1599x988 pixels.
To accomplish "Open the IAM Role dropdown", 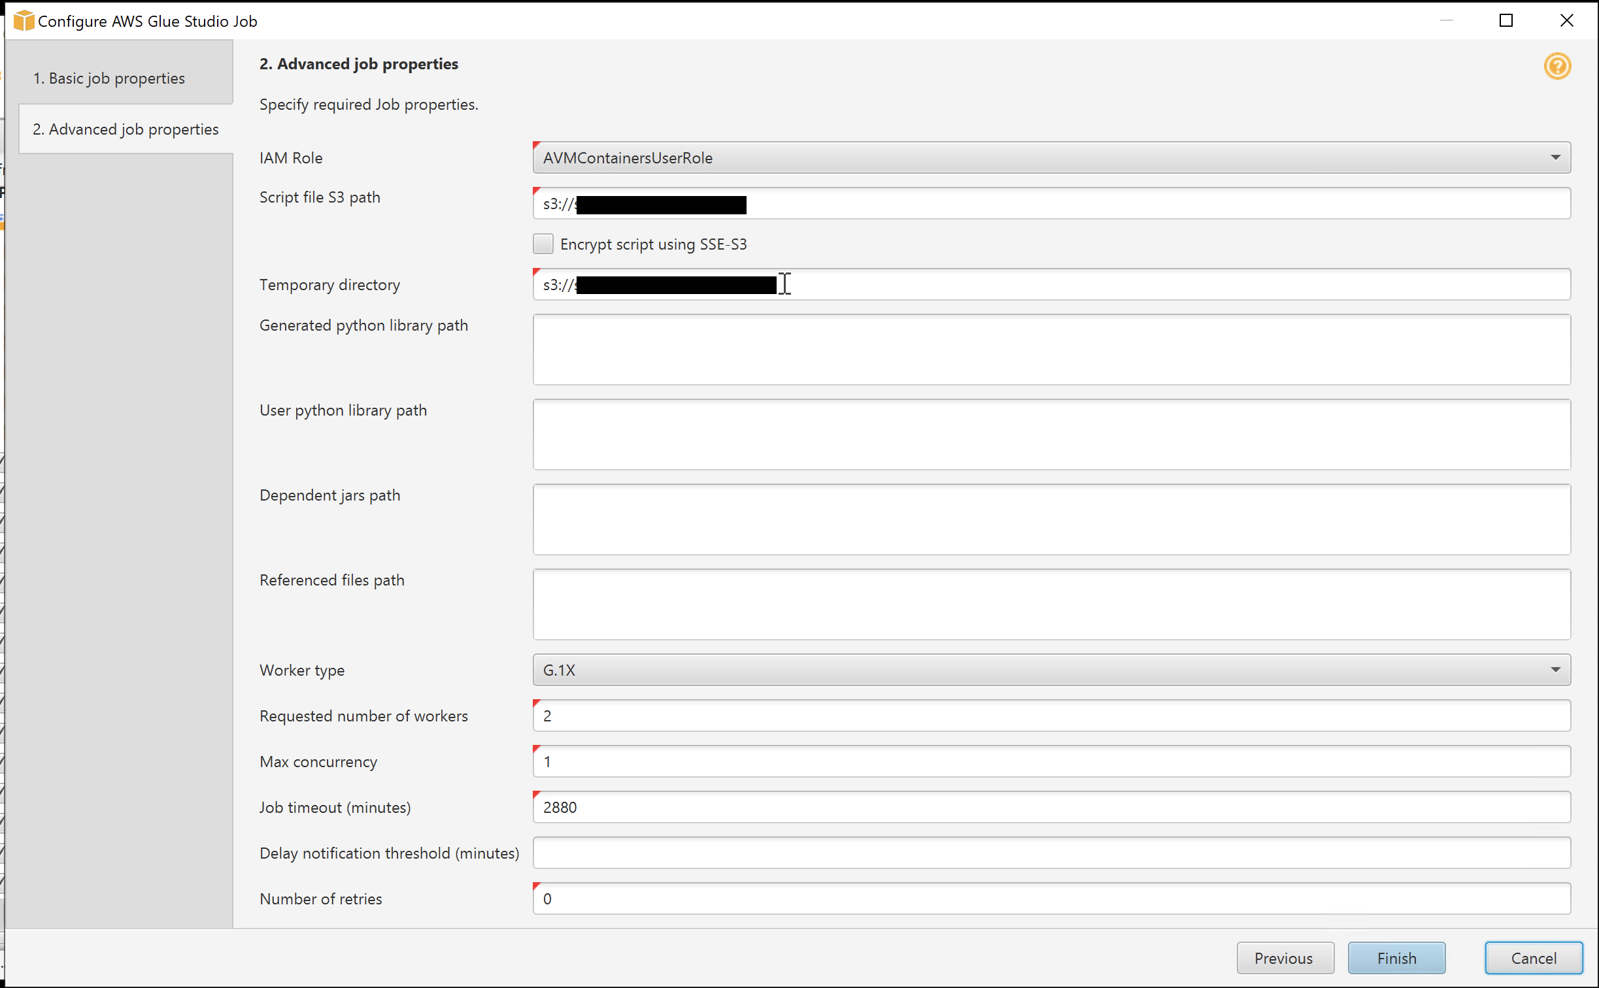I will tap(1555, 157).
